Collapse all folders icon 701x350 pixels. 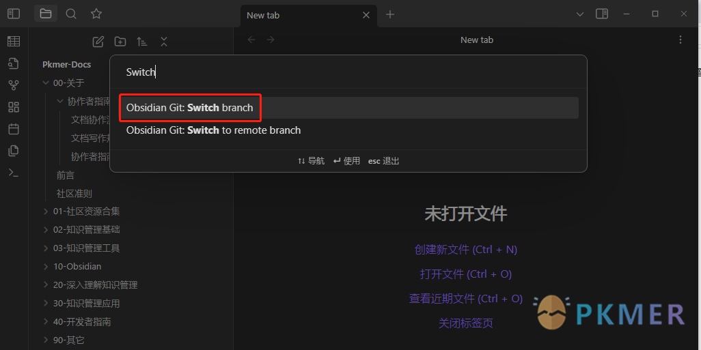[163, 42]
